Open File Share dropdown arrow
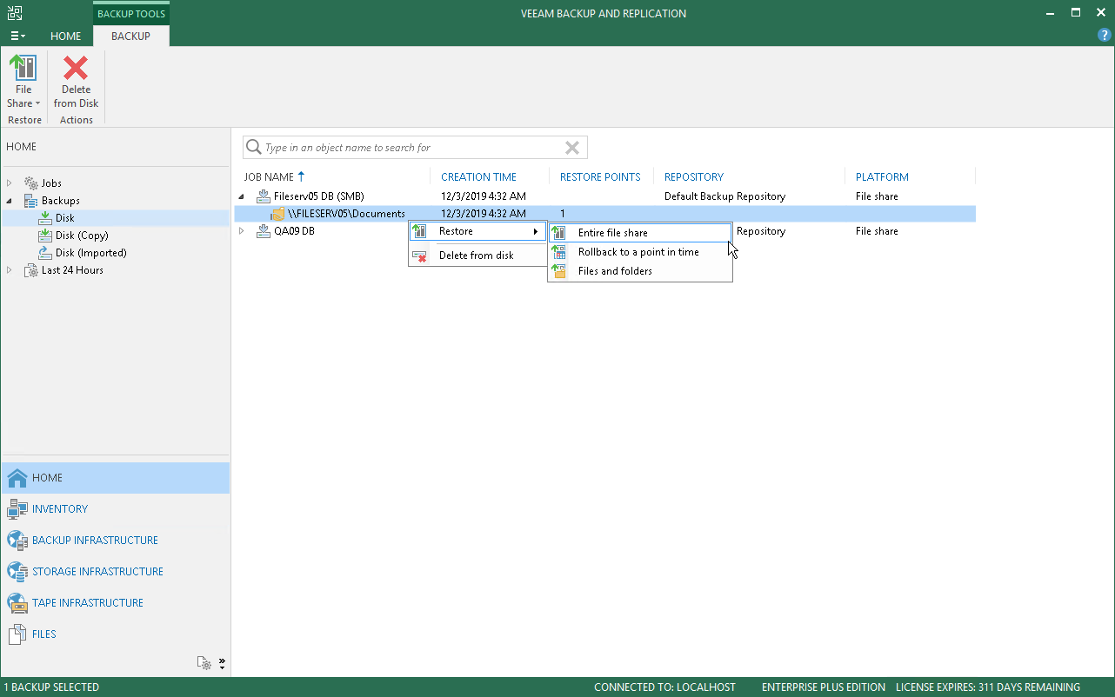Image resolution: width=1115 pixels, height=697 pixels. coord(37,103)
